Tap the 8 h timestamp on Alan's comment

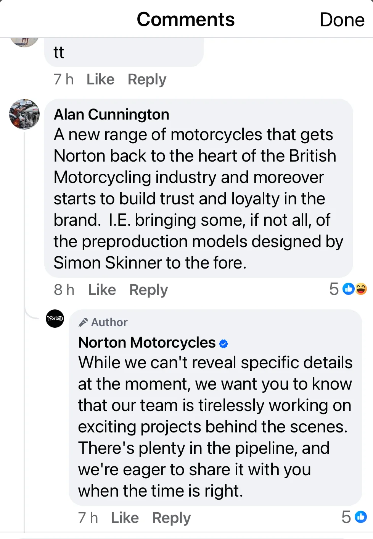tap(64, 290)
